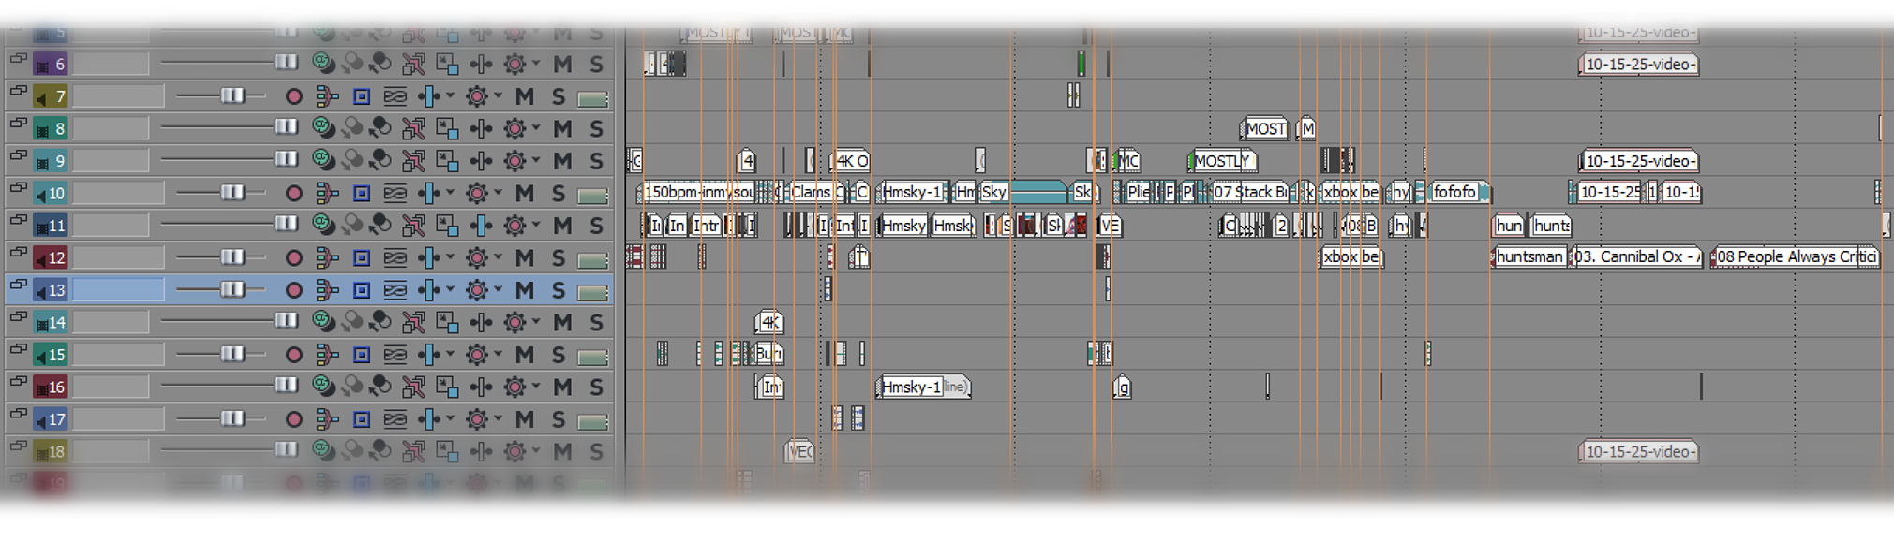Arm track 7 for recording
Screen dimensions: 1894x541
[x=293, y=96]
